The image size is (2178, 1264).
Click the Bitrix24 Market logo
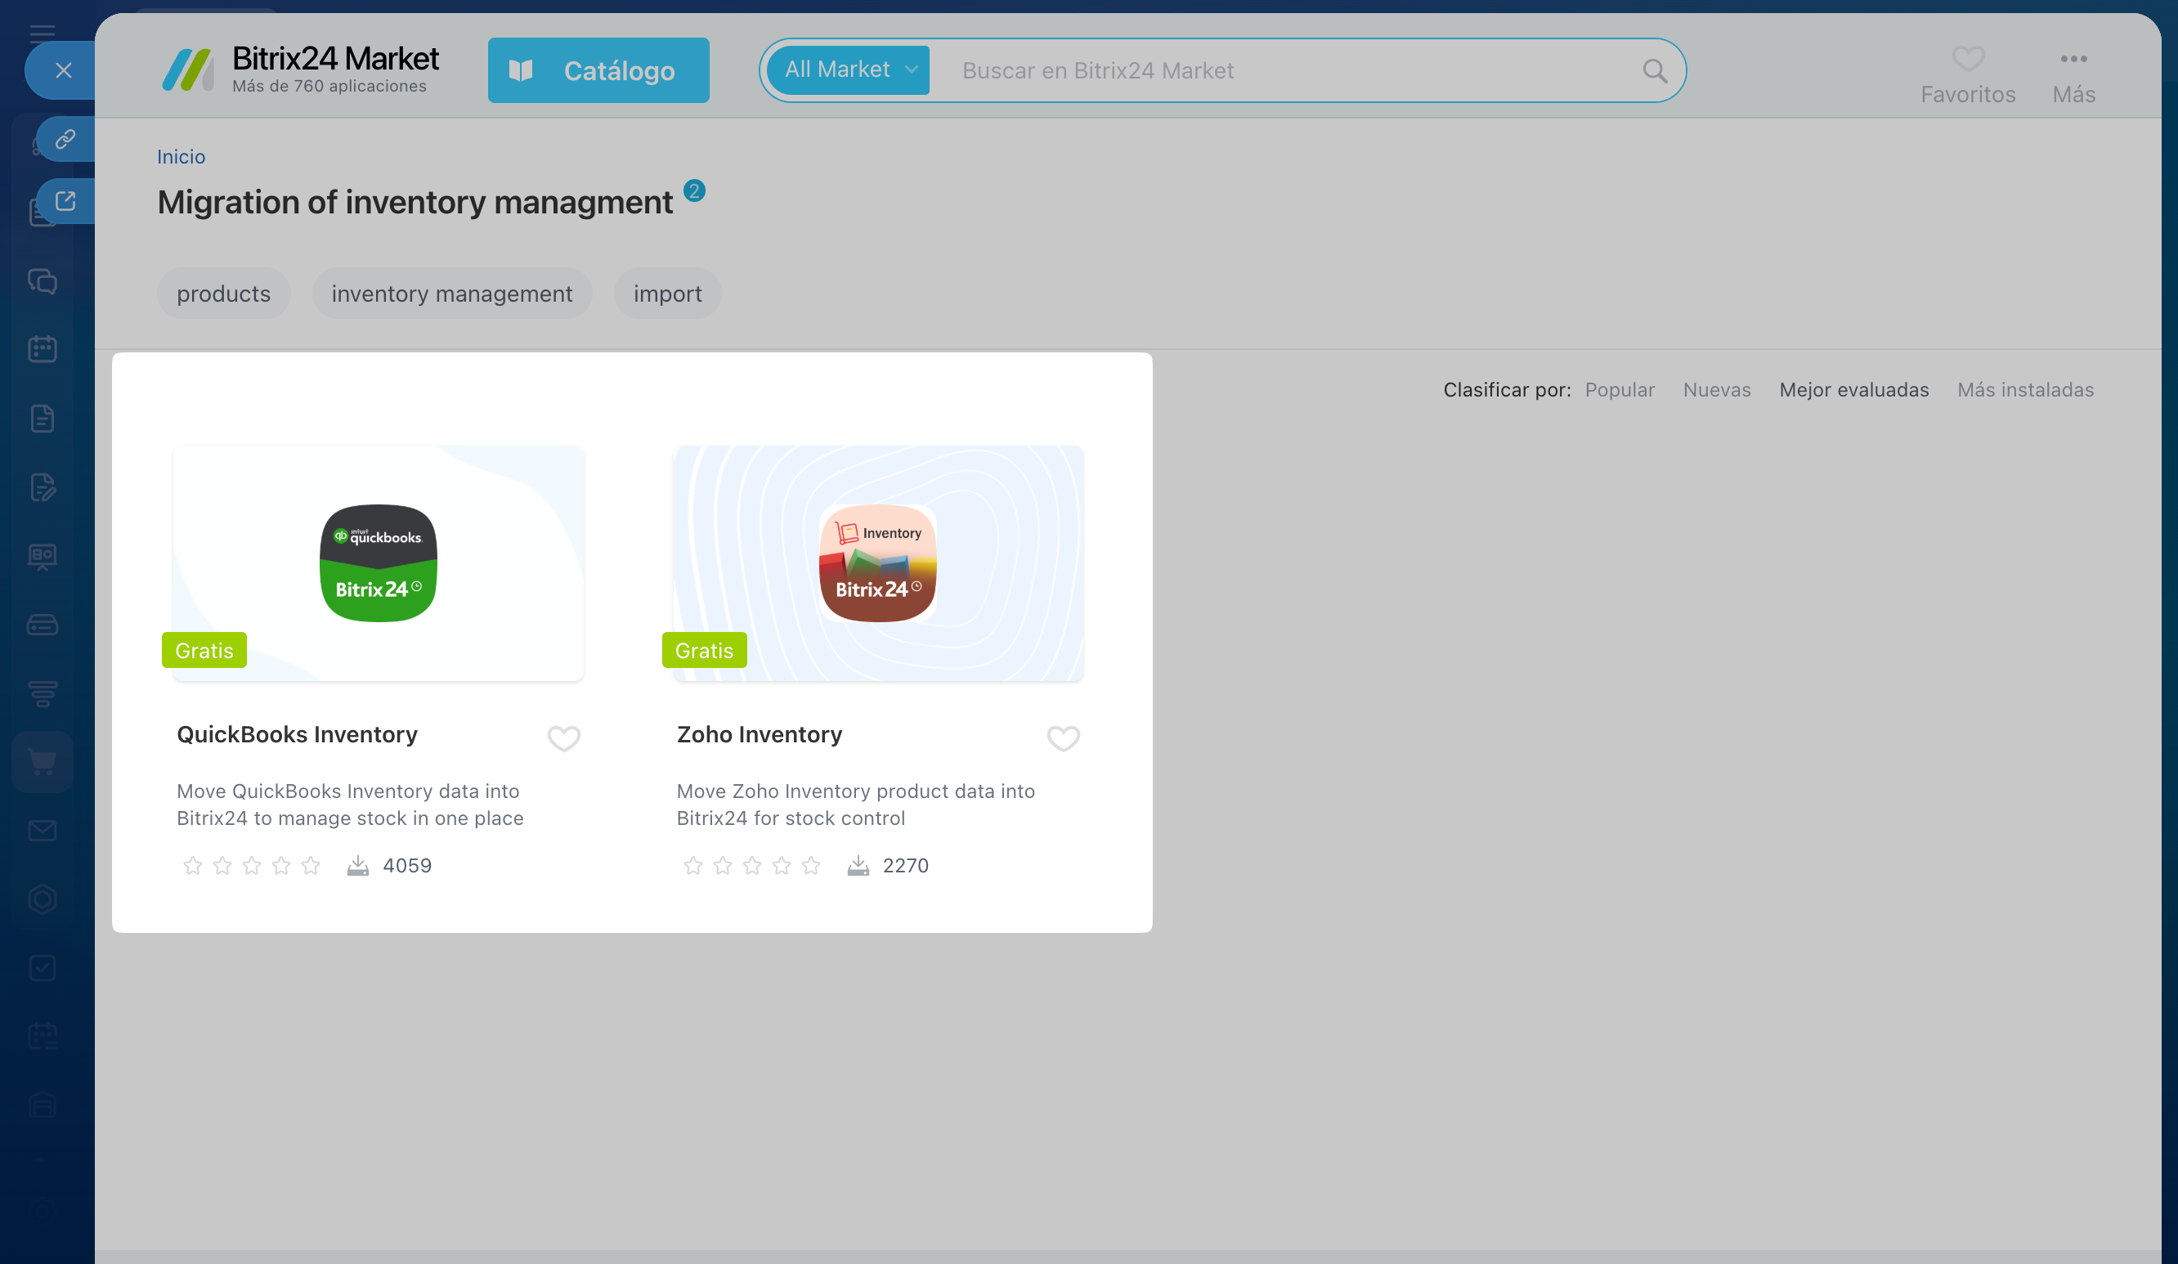pyautogui.click(x=300, y=69)
